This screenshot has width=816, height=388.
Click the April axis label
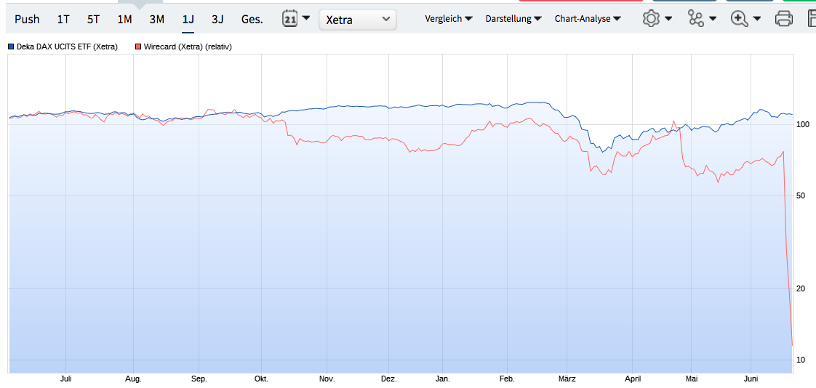[633, 379]
